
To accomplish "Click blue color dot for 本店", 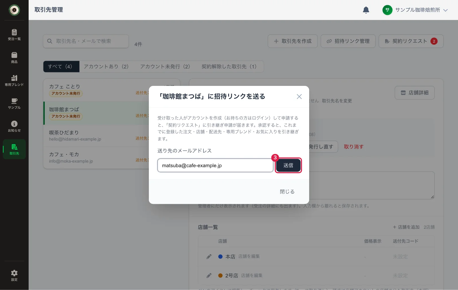I will click(x=220, y=257).
